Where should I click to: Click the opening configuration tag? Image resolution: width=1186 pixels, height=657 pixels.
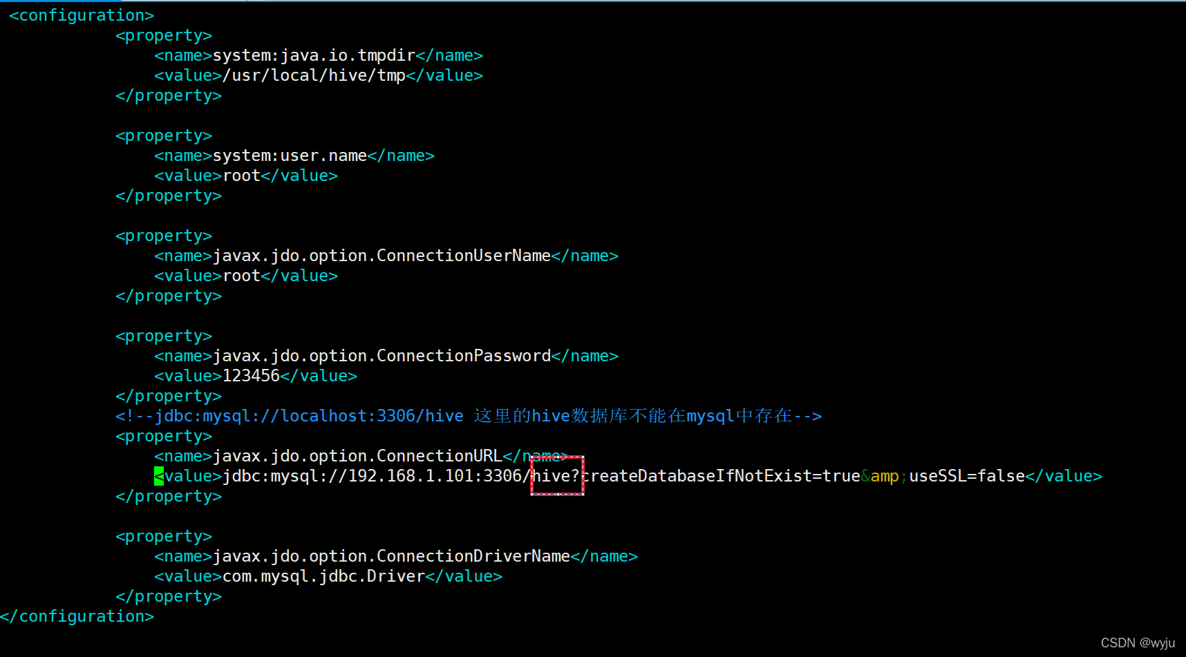pos(79,15)
